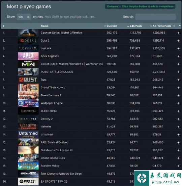This screenshot has height=186, width=182.
Task: Sort by Name column header
Action: [44, 26]
